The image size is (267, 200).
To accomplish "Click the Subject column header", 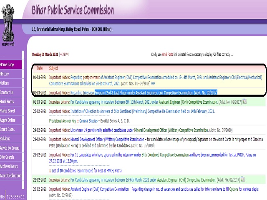I will (x=53, y=68).
